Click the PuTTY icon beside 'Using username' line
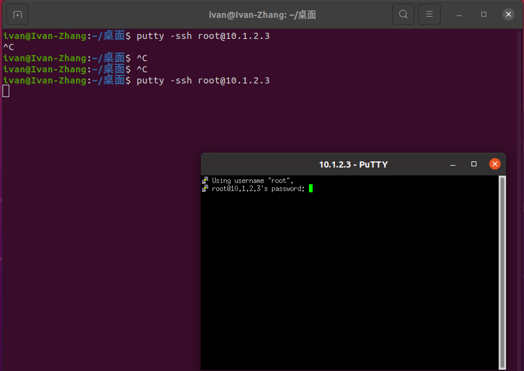The height and width of the screenshot is (371, 524). (205, 181)
